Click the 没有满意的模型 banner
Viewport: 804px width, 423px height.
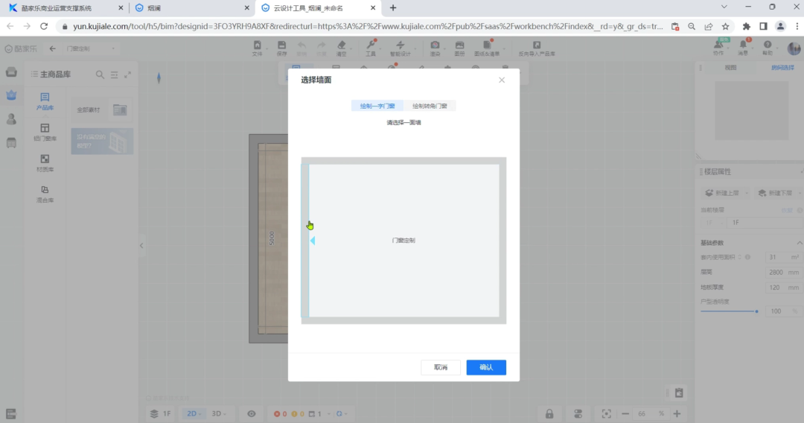click(x=102, y=141)
